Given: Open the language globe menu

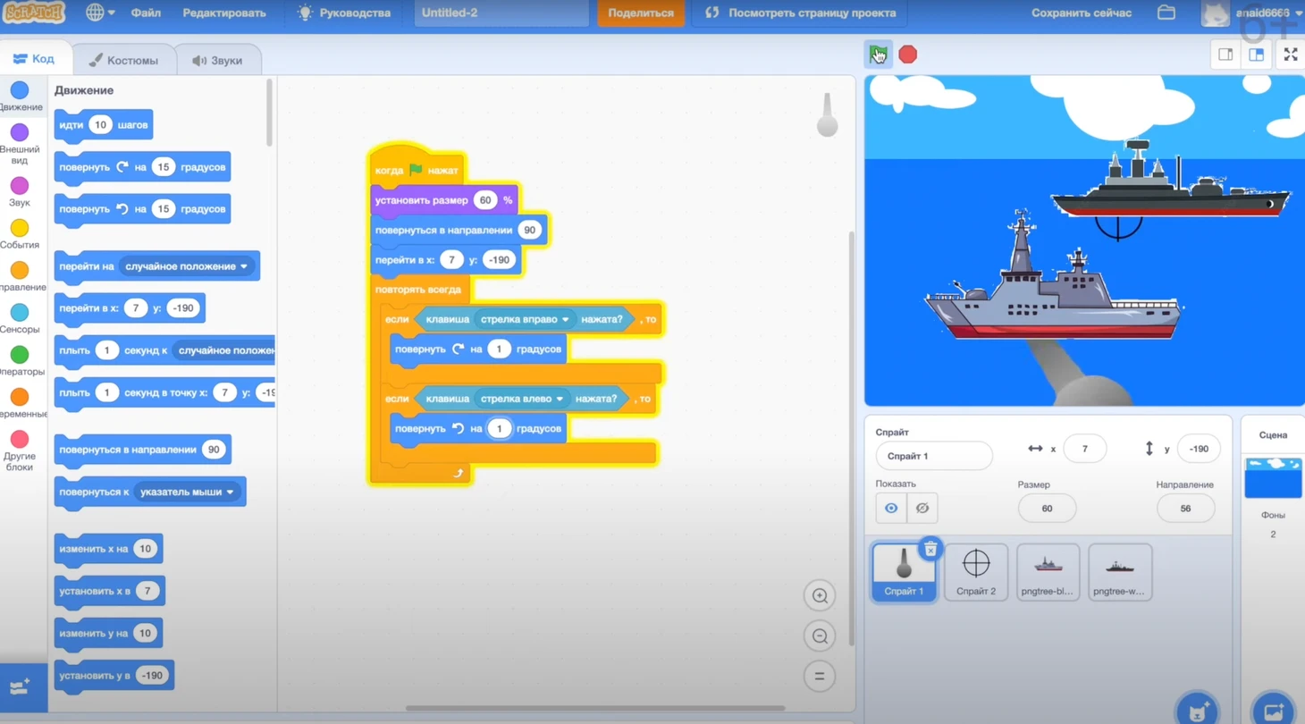Looking at the screenshot, I should click(x=100, y=13).
